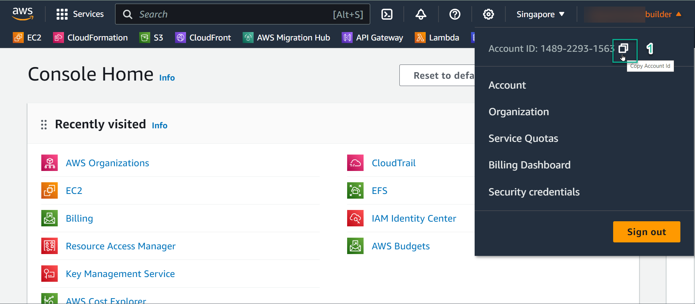Open Security credentials menu entry
695x304 pixels.
pyautogui.click(x=534, y=192)
